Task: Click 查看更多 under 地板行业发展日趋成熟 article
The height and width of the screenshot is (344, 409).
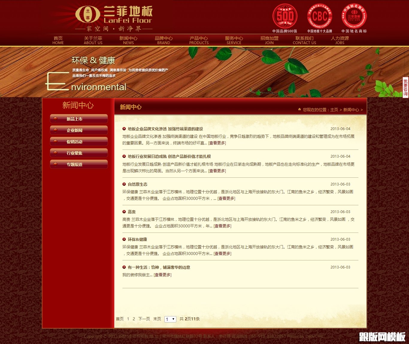Action: click(x=217, y=171)
